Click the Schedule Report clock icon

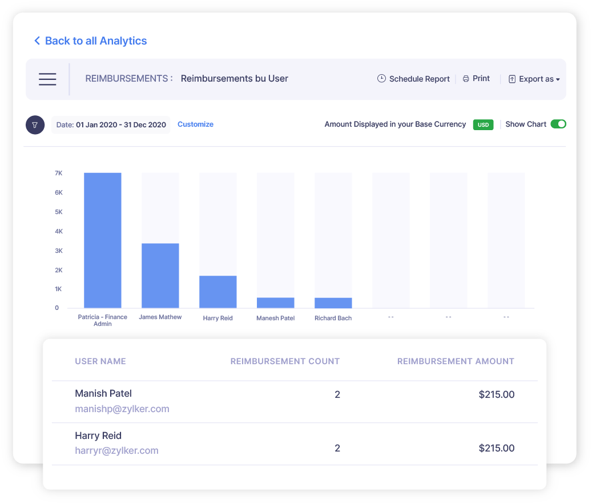381,78
